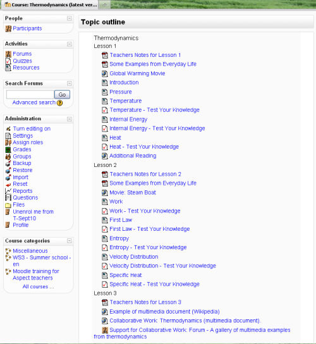316x344 pixels.
Task: Collapse the People block
Action: point(70,18)
